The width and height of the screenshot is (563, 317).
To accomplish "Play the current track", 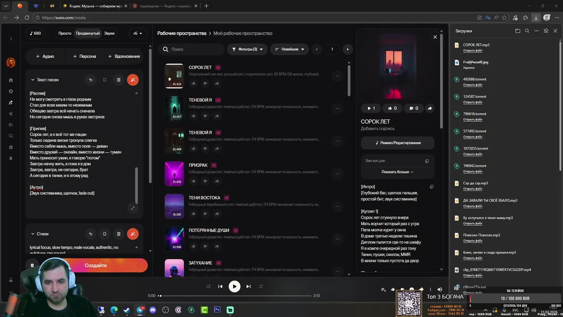I will (234, 286).
